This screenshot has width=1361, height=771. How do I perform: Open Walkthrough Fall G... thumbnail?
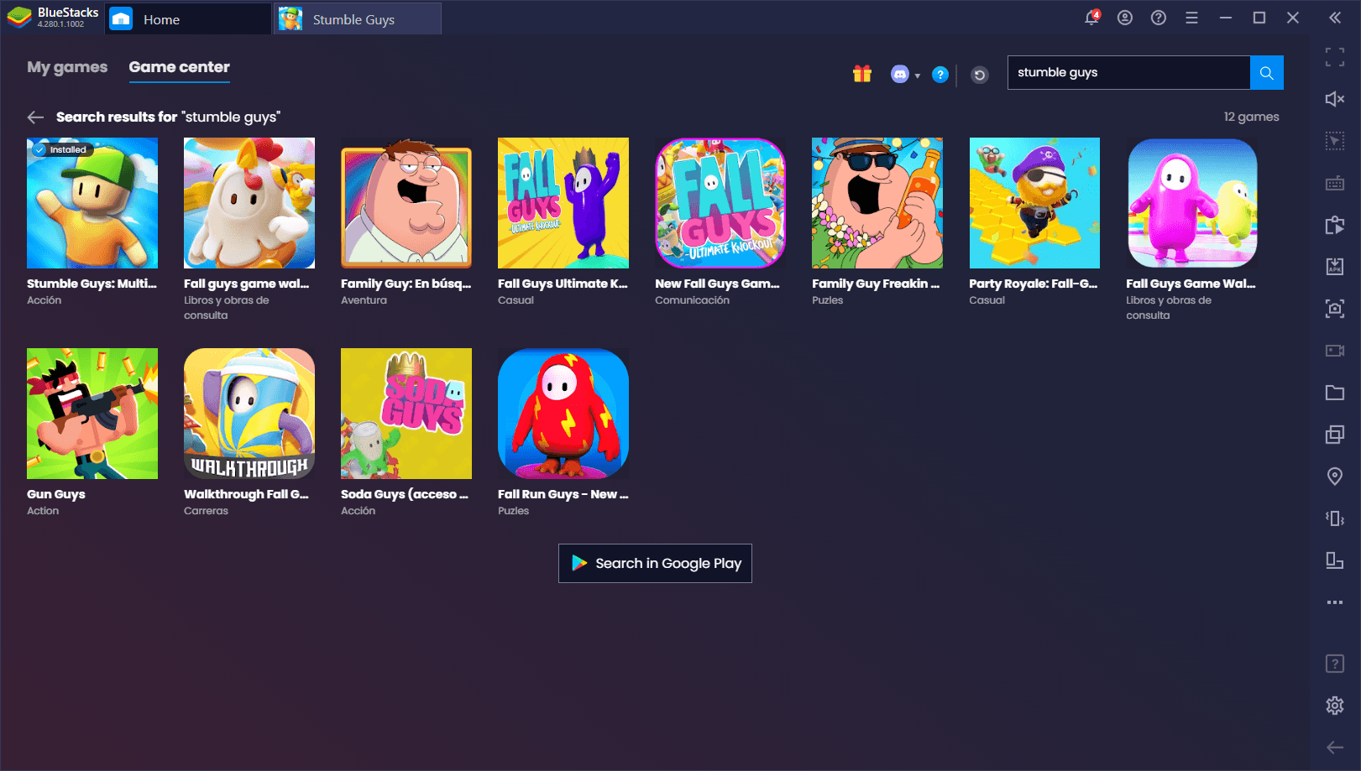(249, 414)
